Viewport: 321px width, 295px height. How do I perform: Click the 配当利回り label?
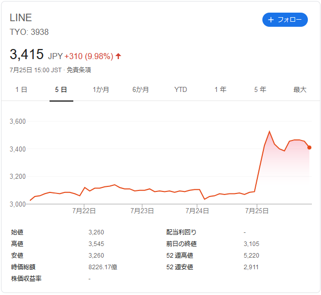point(181,232)
